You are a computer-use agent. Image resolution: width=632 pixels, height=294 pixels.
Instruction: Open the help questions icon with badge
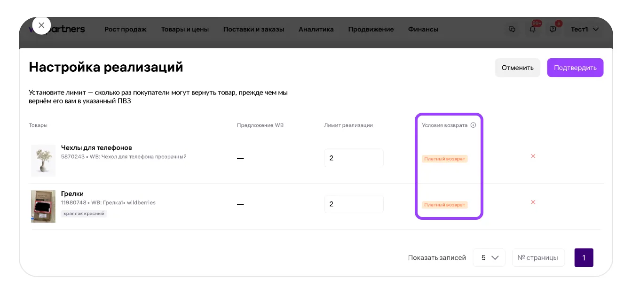(x=553, y=29)
